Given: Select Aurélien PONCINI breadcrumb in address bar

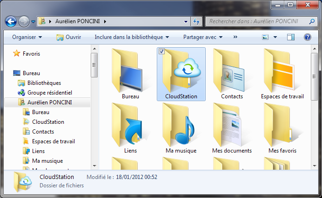Looking at the screenshot, I should (x=77, y=21).
